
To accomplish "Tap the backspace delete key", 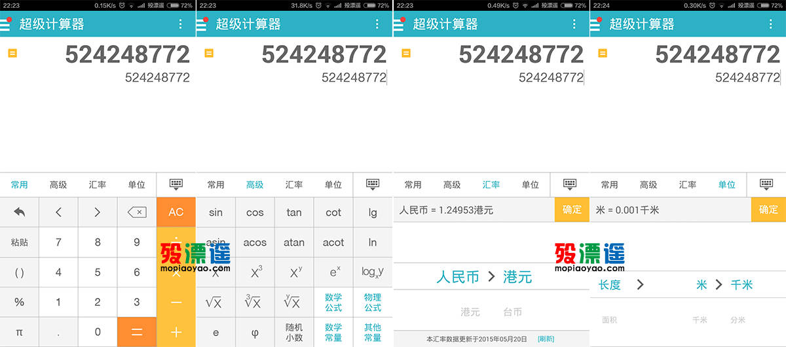I will click(137, 212).
